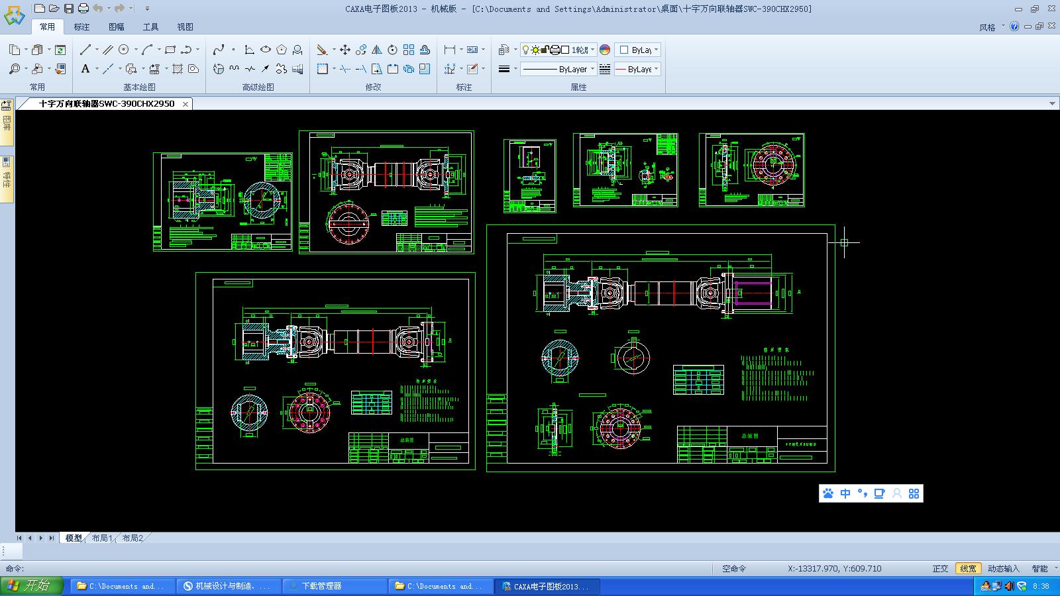The image size is (1060, 596).
Task: Jump to last layout tab arrow
Action: click(52, 538)
